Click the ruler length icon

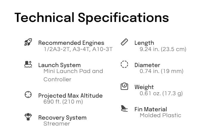[124, 42]
